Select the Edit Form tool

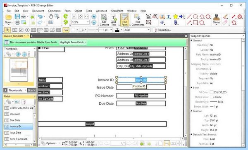(124, 20)
